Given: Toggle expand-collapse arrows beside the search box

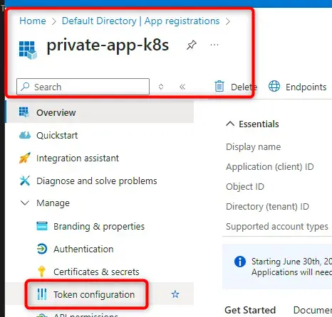Looking at the screenshot, I should click(x=161, y=87).
